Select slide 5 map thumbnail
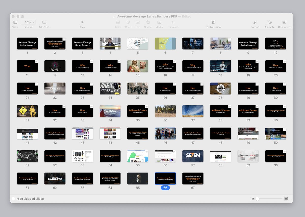Viewport: 305px width, 217px height. 138,44
